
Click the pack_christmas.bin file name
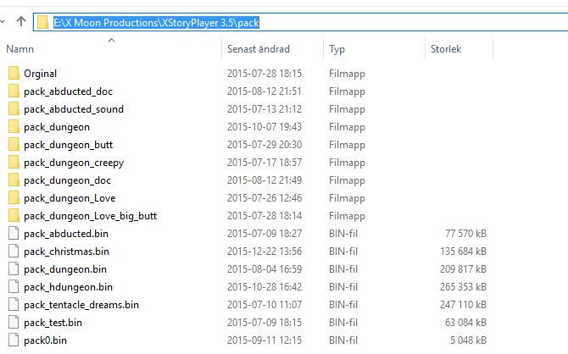66,252
